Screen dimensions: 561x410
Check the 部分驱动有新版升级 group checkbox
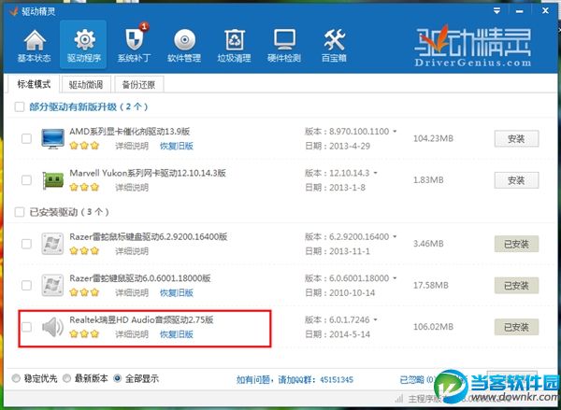click(20, 106)
